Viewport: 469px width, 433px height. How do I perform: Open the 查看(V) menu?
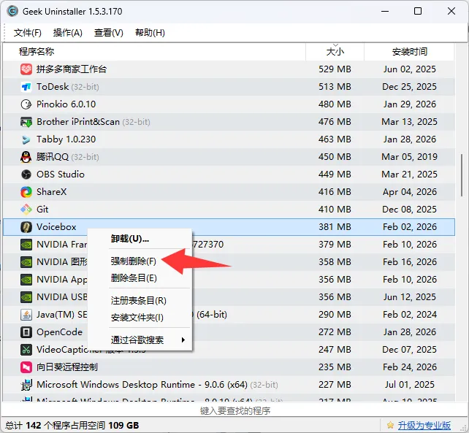(109, 33)
